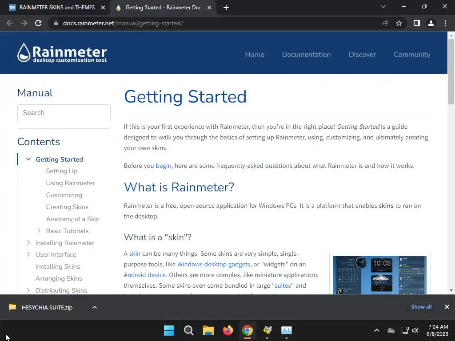
Task: Open Arranging Skins in contents
Action: [x=59, y=278]
